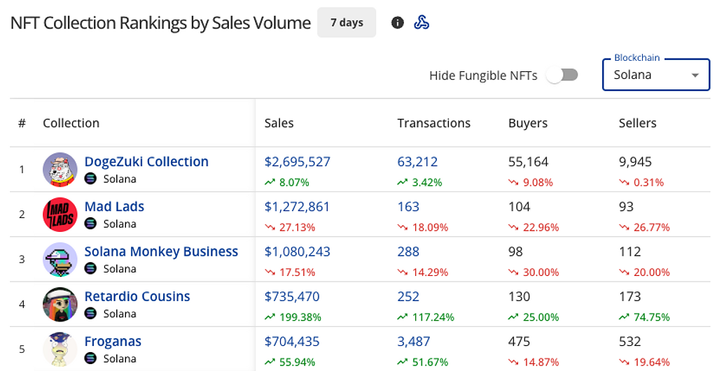717x371 pixels.
Task: Toggle the Hide Fungible NFTs switch
Action: (563, 75)
